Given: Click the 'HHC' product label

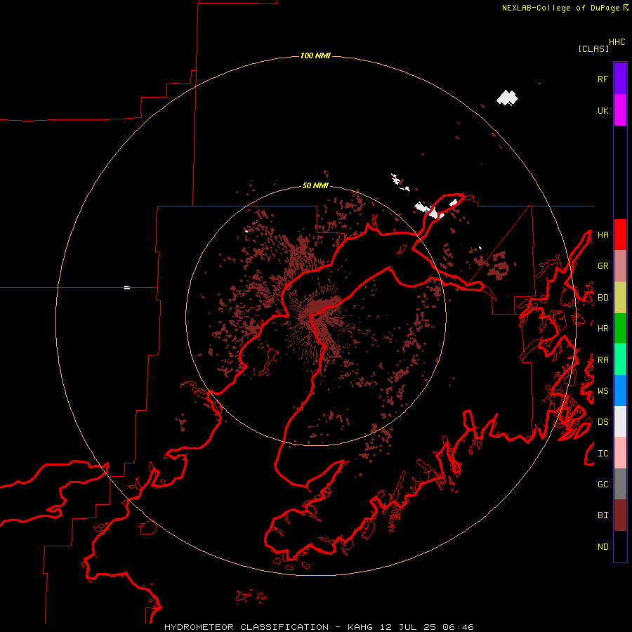Looking at the screenshot, I should pyautogui.click(x=617, y=41).
